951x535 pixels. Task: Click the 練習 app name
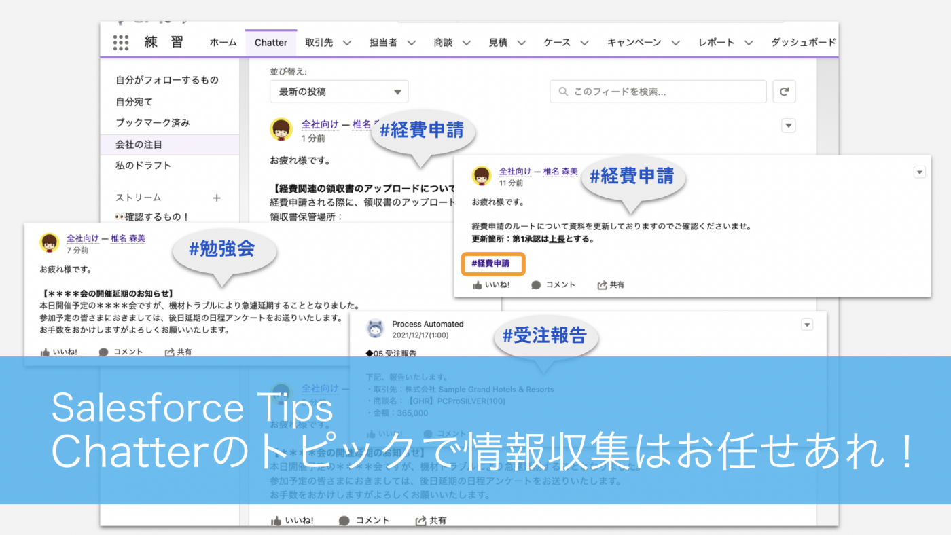[x=164, y=42]
